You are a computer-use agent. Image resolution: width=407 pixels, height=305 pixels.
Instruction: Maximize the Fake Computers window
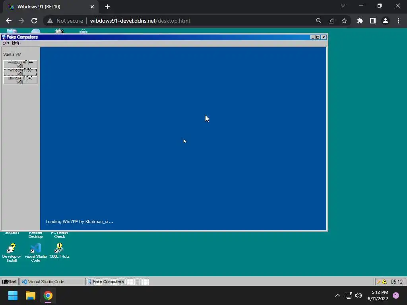318,37
